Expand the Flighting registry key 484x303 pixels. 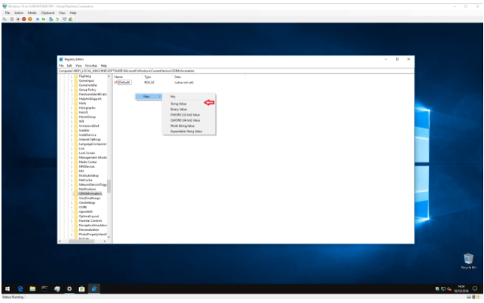72,76
